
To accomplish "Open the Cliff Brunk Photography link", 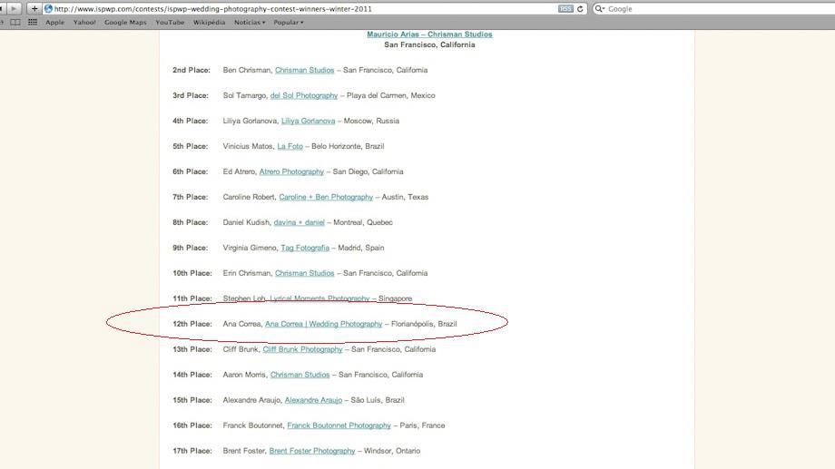I will click(x=302, y=349).
